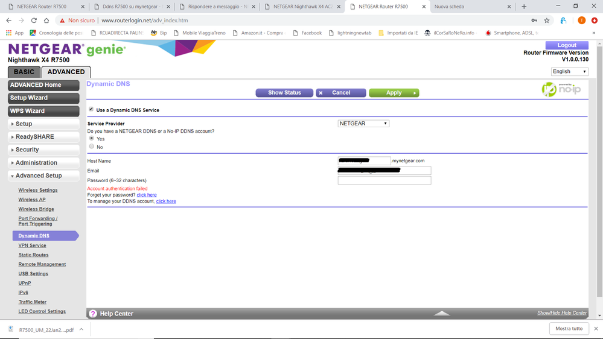Screen dimensions: 603x339
Task: Click manage DDNS account click here link
Action: click(166, 201)
